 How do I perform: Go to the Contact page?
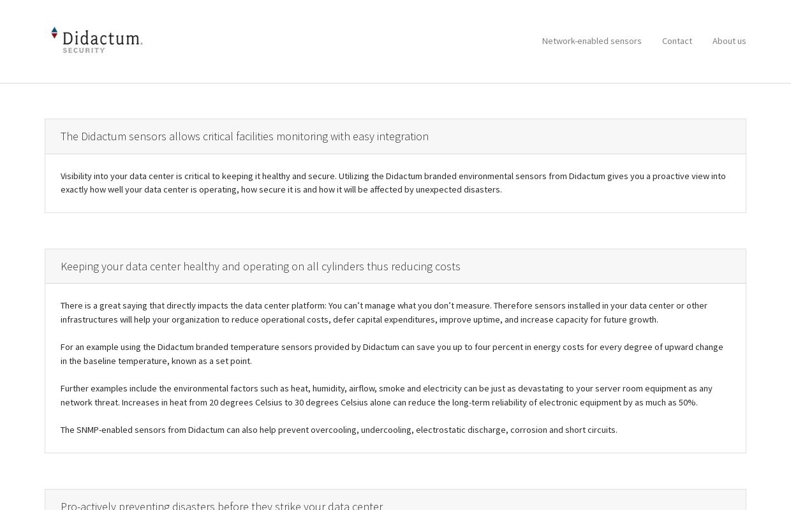pos(677,41)
